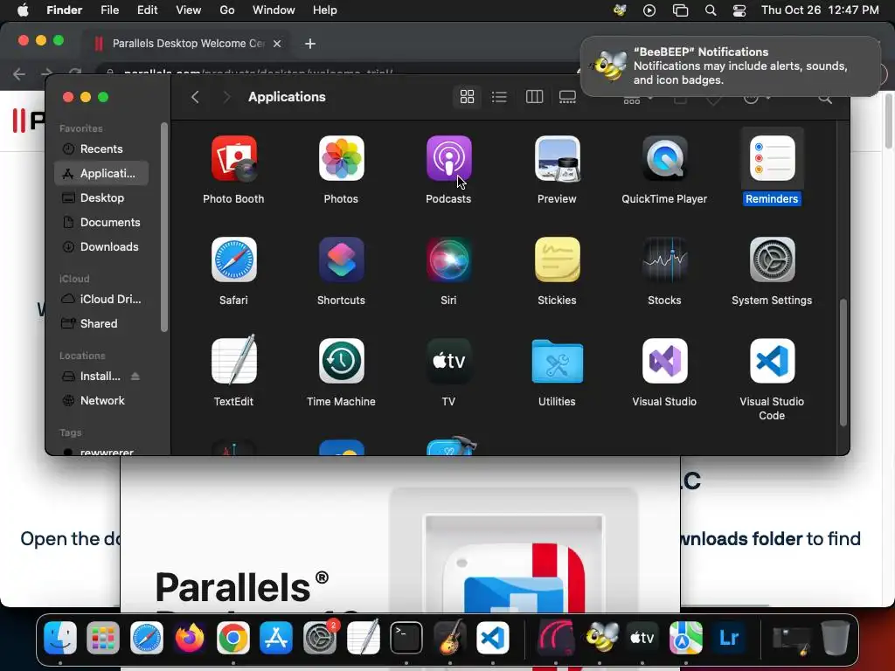Select the TextEdit icon in the Applications window
This screenshot has width=895, height=671.
(x=233, y=361)
